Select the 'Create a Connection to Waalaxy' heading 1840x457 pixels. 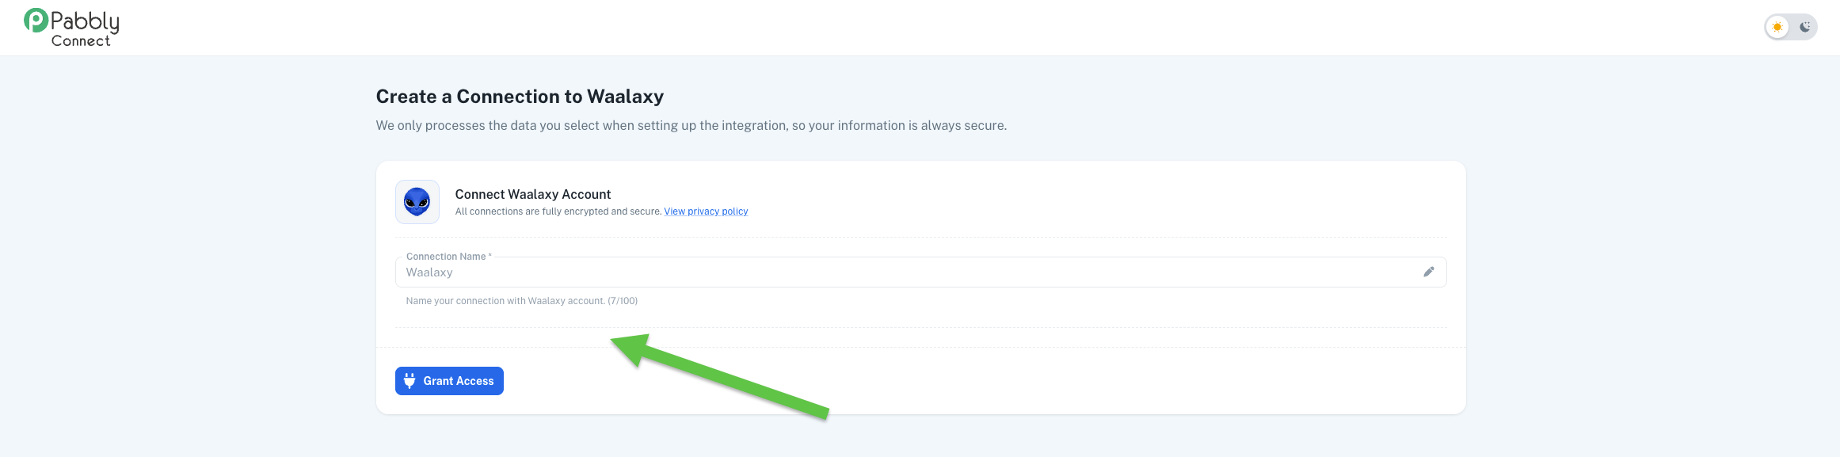click(520, 97)
